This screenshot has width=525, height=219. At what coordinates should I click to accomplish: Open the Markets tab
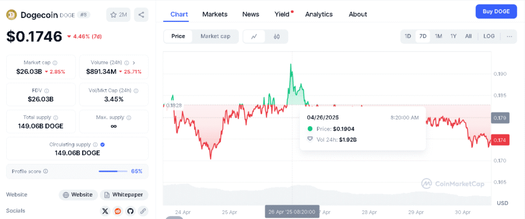(215, 14)
